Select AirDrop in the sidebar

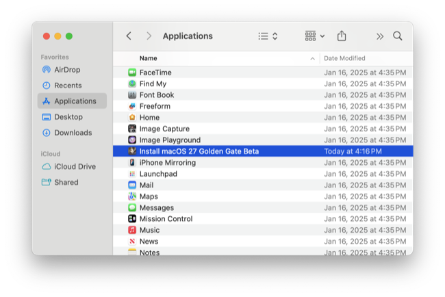coord(72,70)
